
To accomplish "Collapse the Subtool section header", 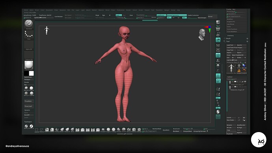I will [230, 77].
